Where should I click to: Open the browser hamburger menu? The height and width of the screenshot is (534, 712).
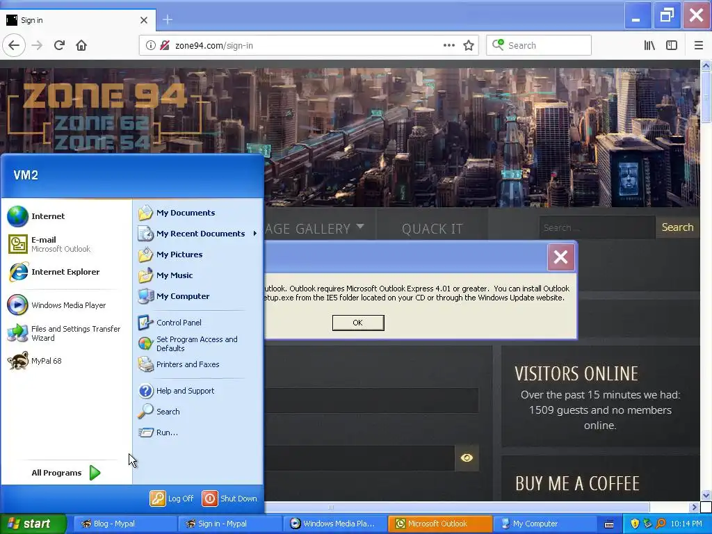[699, 45]
